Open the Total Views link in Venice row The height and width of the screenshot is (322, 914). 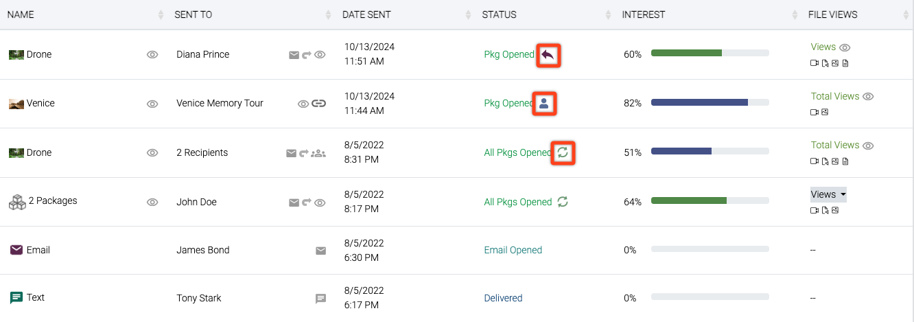click(834, 96)
